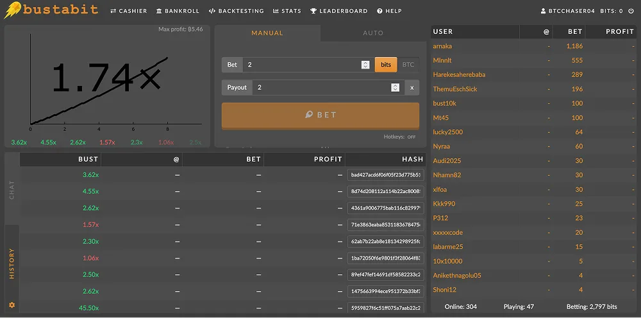Adjust the Payout stepper arrows
Viewport: 641px width, 318px height.
pos(395,88)
